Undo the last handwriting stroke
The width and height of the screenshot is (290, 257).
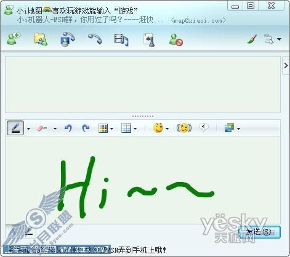[68, 128]
